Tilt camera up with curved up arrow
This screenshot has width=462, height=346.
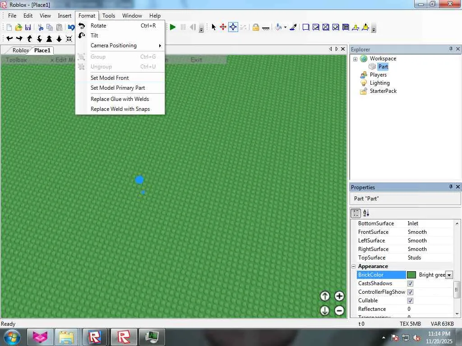pos(29,39)
